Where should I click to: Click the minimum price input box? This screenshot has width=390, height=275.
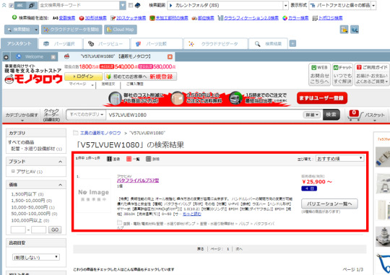(x=18, y=230)
